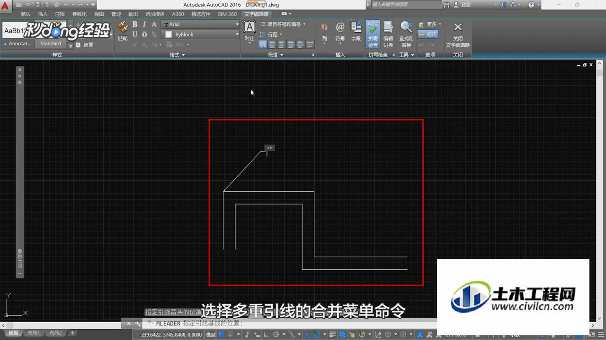Click the search keyword input field
Screen dimensions: 606x340
pyautogui.click(x=406, y=4)
